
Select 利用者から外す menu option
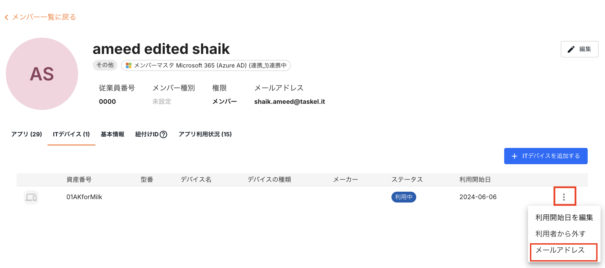click(560, 234)
